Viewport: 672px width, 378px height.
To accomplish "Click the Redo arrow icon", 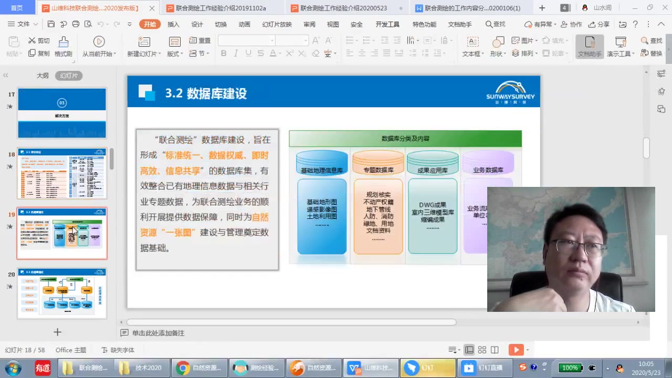I will click(x=117, y=24).
